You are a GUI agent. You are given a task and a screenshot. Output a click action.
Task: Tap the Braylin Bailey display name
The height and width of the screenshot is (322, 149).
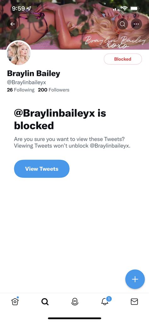click(34, 73)
